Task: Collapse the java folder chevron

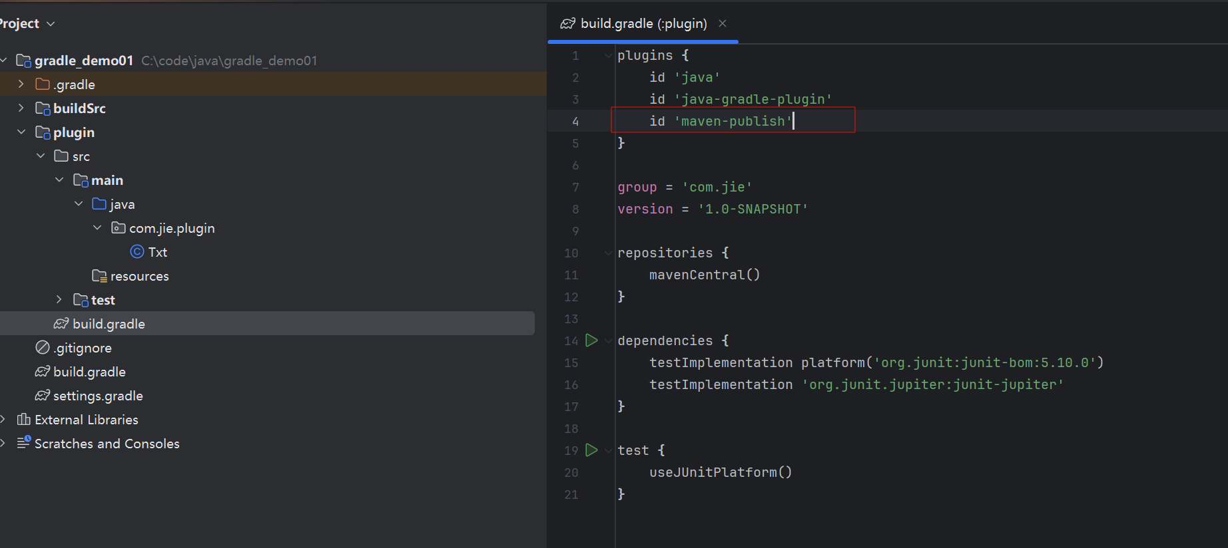Action: click(79, 204)
